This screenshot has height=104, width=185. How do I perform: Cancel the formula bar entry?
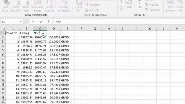33,22
